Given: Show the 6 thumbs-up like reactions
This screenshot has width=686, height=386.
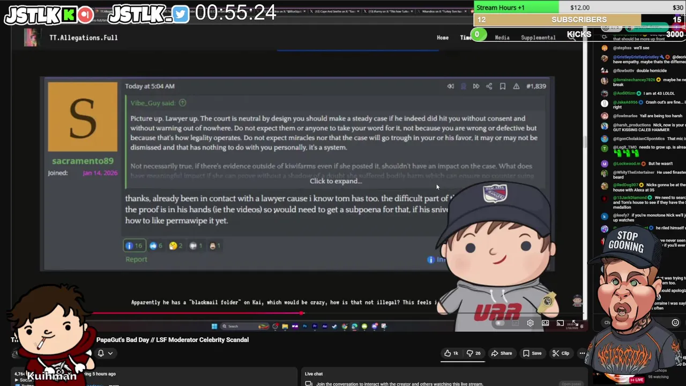Looking at the screenshot, I should pos(156,246).
